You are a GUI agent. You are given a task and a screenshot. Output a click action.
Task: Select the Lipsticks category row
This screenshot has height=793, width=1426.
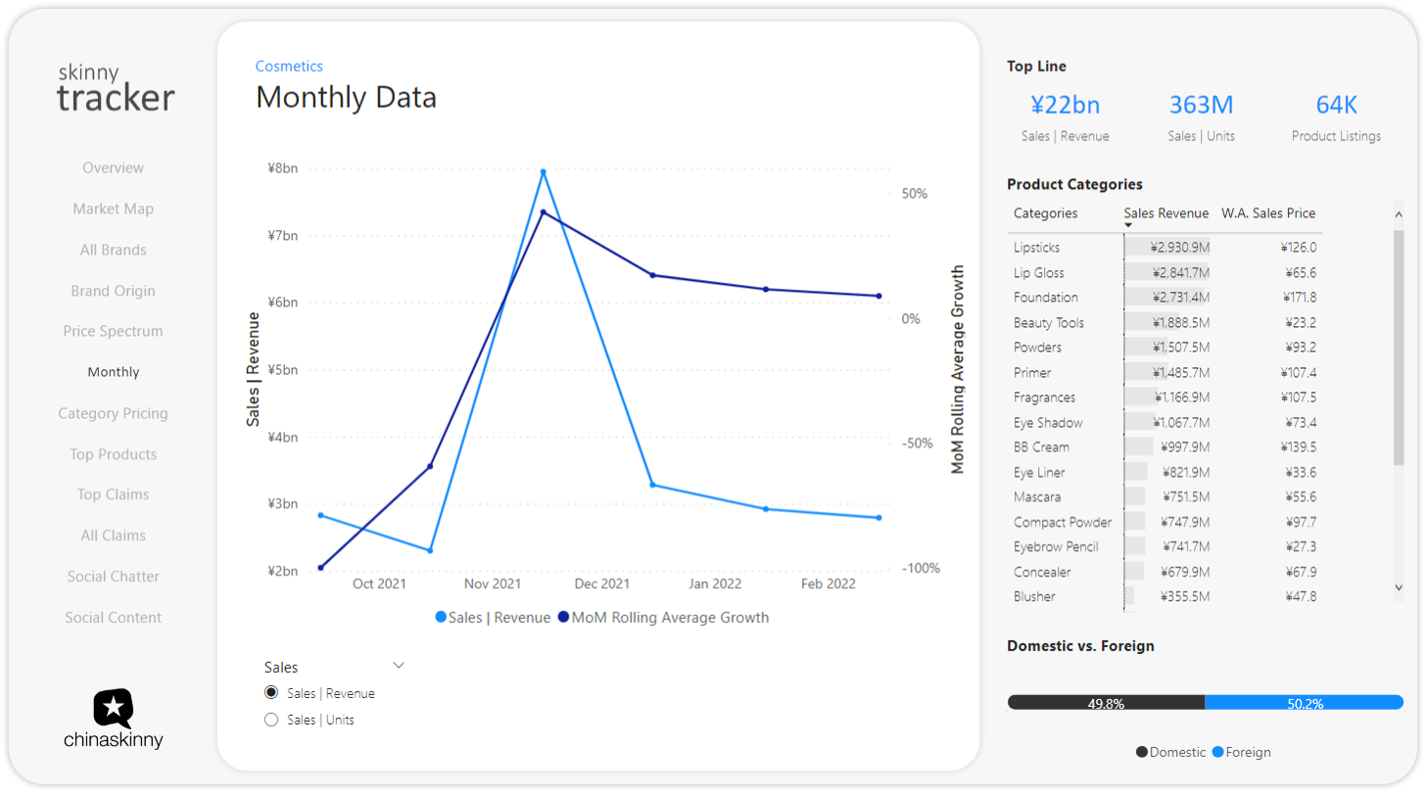coord(1165,248)
